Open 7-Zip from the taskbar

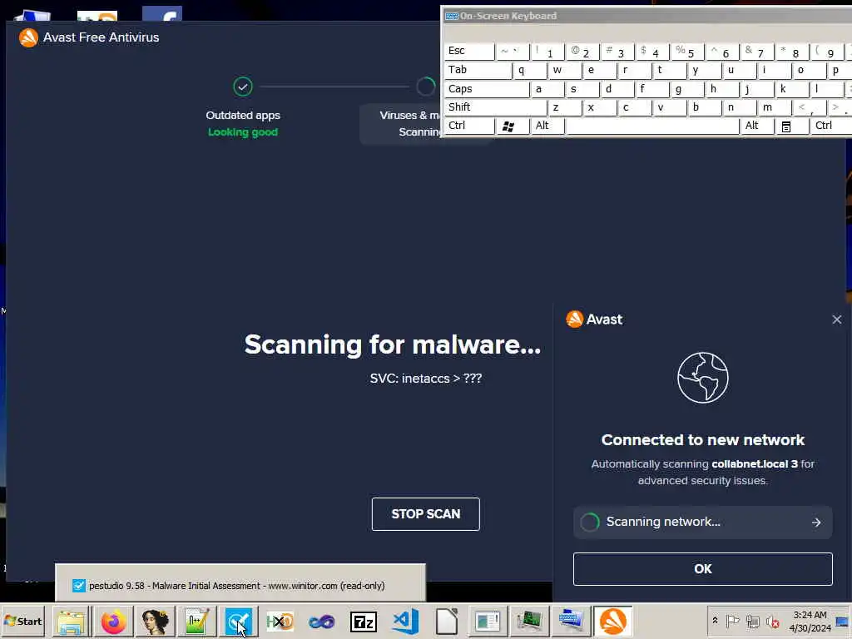(x=364, y=621)
